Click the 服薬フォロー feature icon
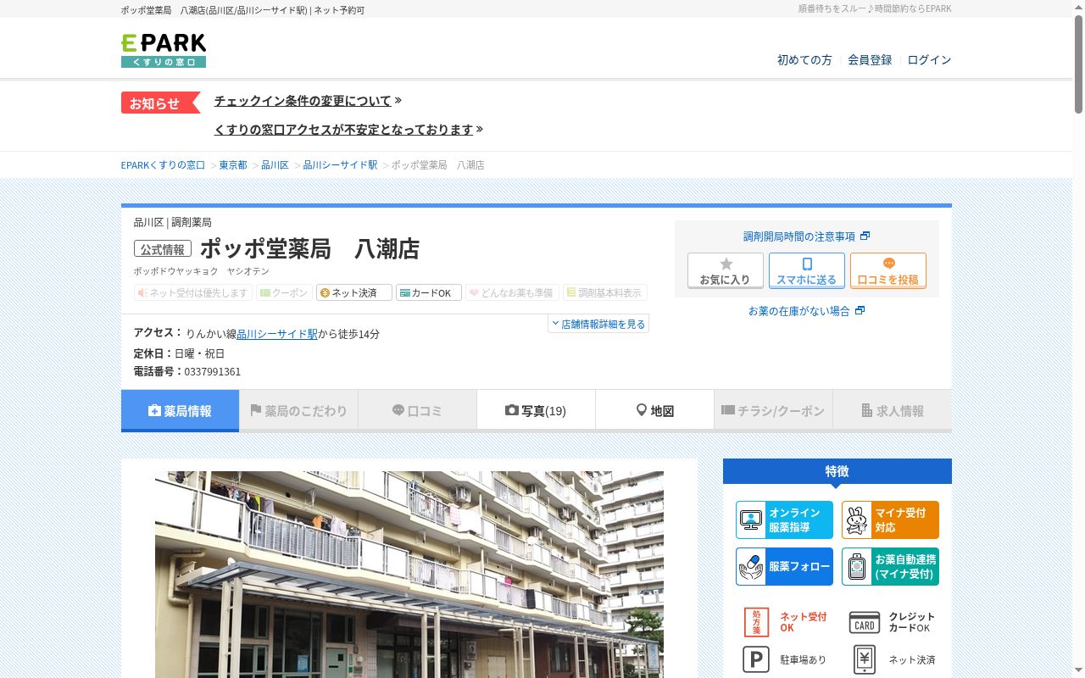 (784, 566)
